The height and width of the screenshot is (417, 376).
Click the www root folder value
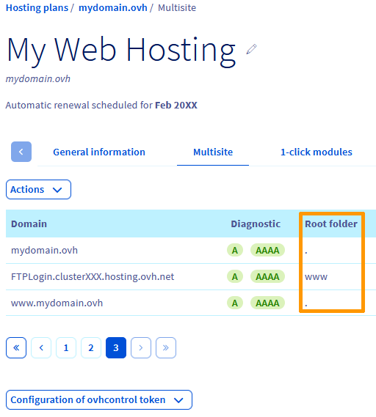[x=316, y=277]
